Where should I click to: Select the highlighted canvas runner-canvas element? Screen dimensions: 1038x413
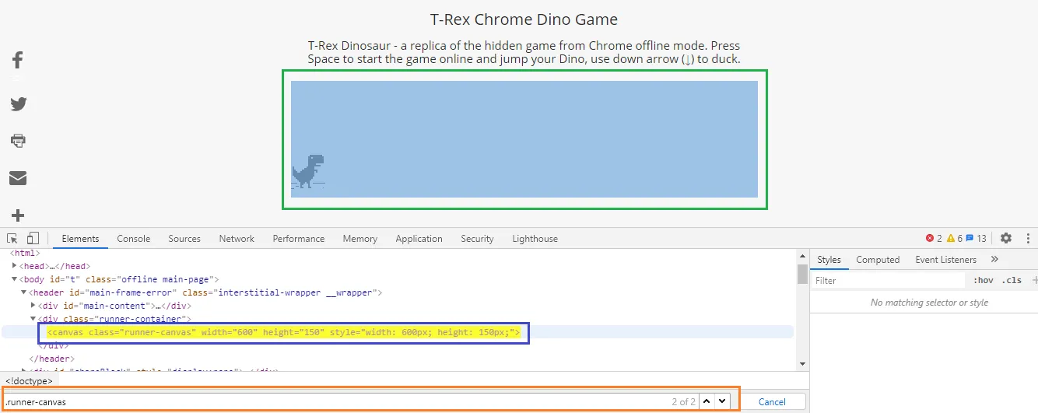click(283, 332)
